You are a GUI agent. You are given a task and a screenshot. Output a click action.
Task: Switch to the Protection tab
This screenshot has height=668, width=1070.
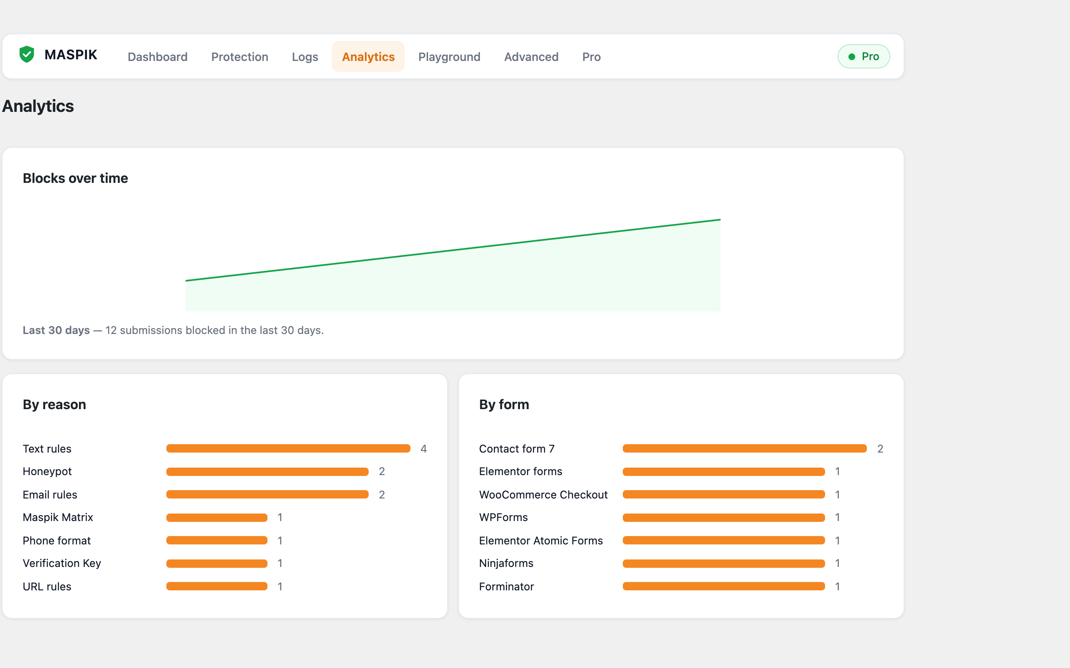[239, 56]
